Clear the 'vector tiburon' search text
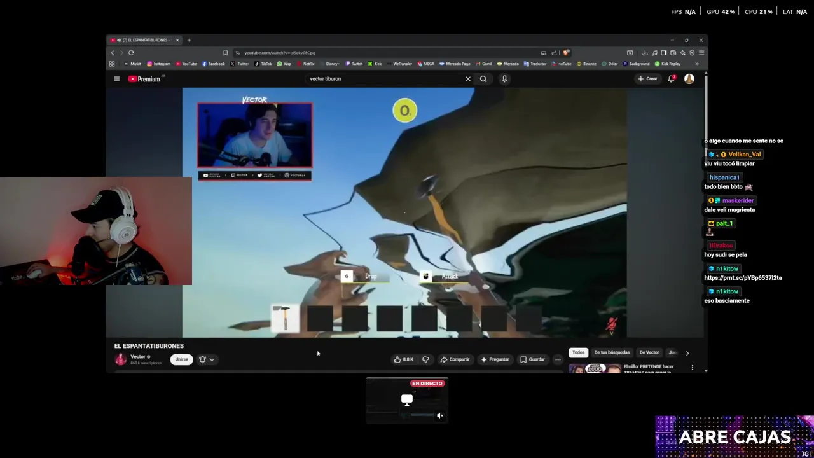This screenshot has height=458, width=814. [468, 79]
